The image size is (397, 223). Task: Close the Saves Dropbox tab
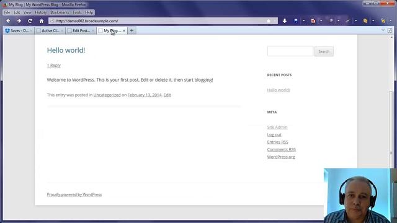tap(31, 30)
